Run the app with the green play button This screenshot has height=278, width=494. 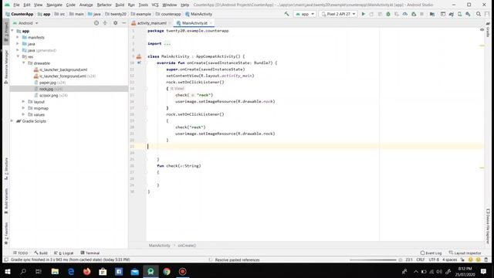364,14
